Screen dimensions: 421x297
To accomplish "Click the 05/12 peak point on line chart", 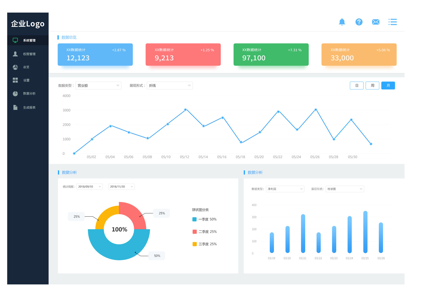I will pyautogui.click(x=185, y=109).
